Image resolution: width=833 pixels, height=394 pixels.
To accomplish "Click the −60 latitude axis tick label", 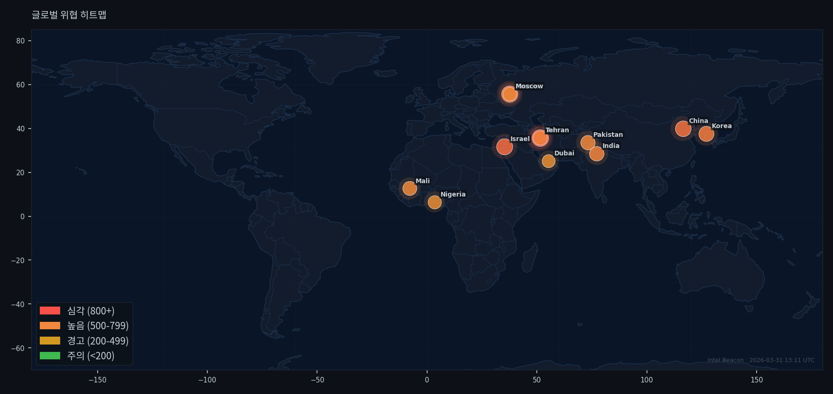I will 18,348.
